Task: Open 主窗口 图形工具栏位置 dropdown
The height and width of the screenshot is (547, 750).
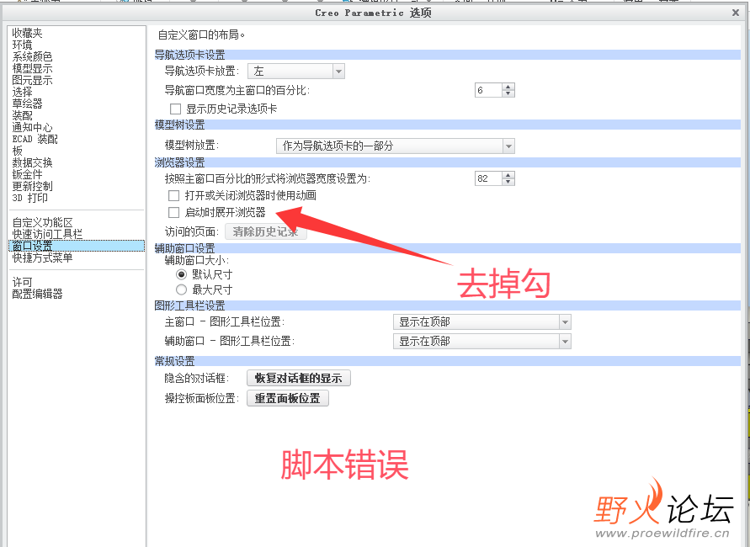Action: pyautogui.click(x=482, y=321)
